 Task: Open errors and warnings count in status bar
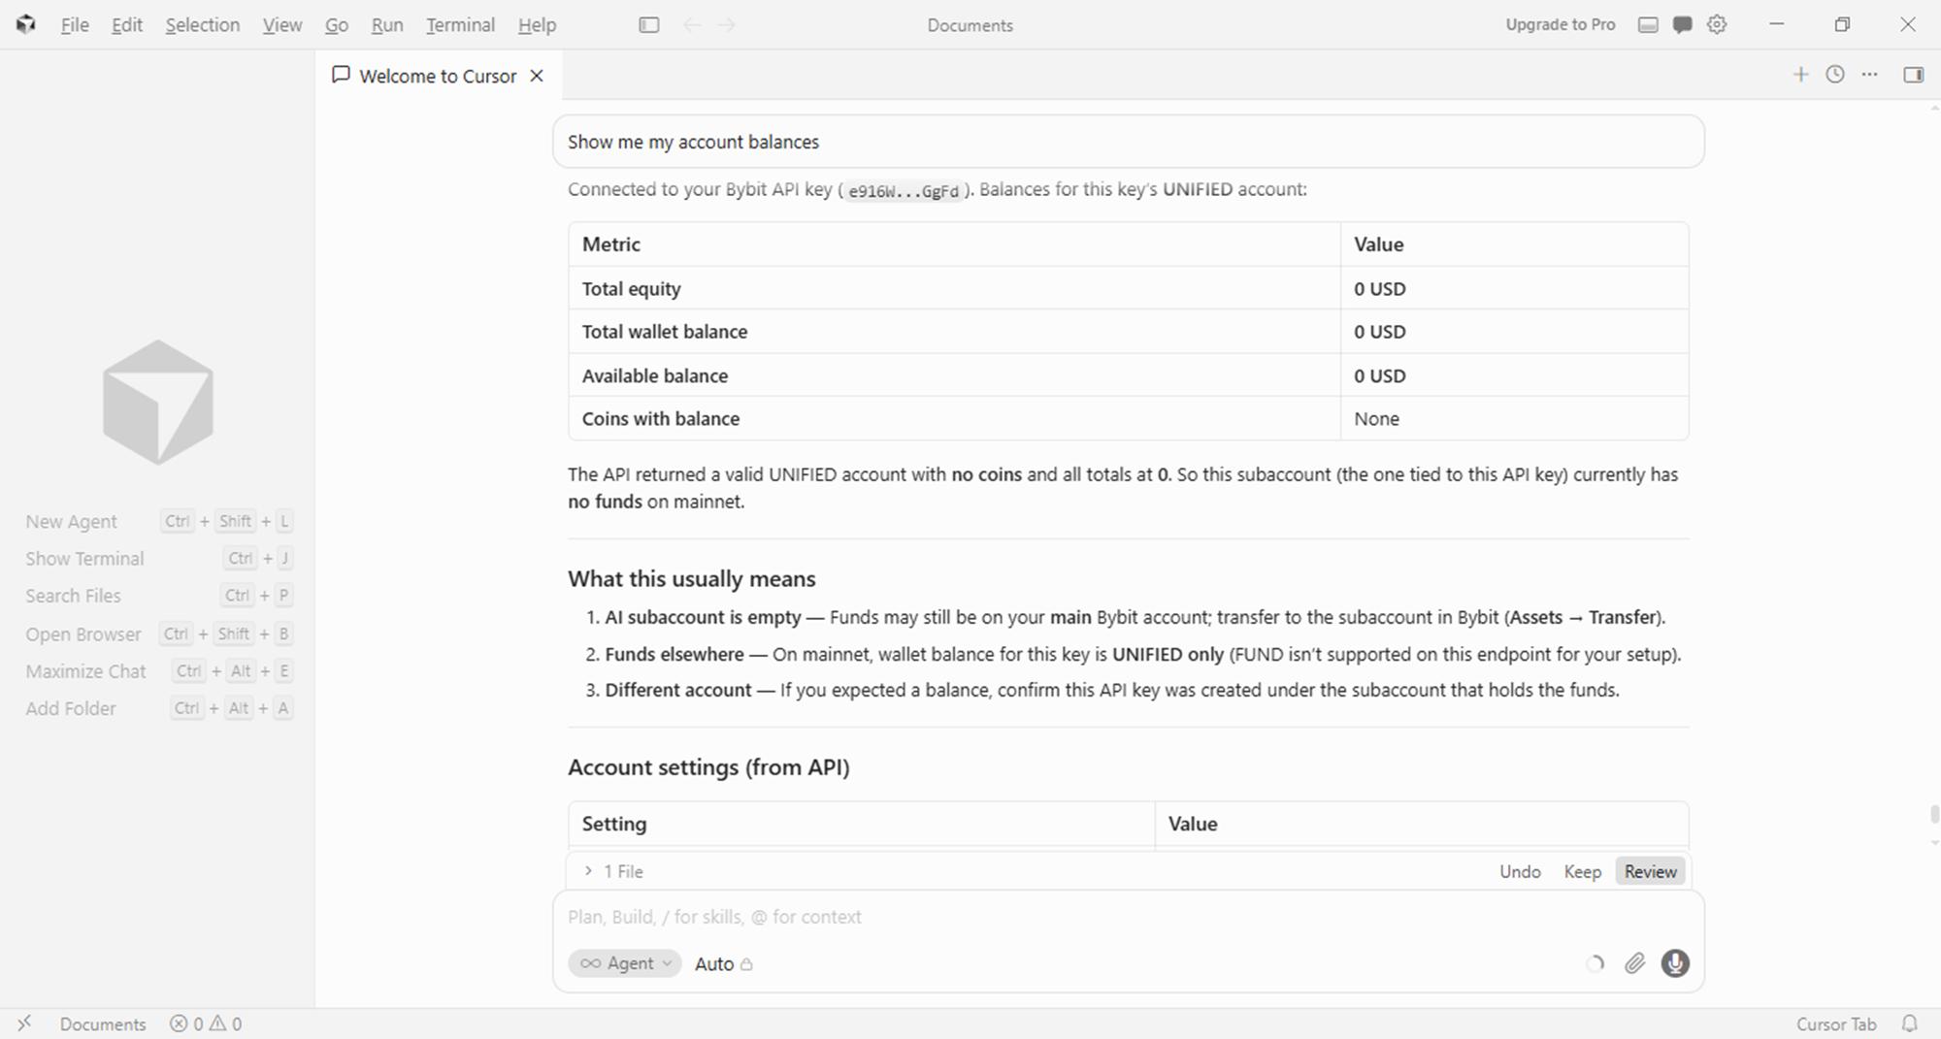coord(206,1023)
